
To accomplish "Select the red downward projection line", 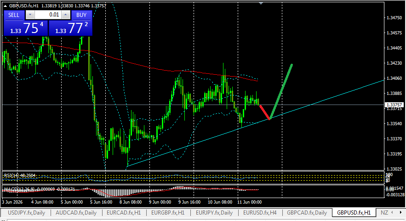I will (265, 112).
